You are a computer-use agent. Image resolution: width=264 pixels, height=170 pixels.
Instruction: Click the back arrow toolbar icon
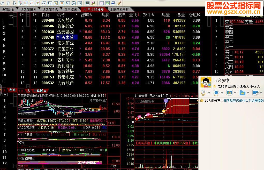click(2, 3)
